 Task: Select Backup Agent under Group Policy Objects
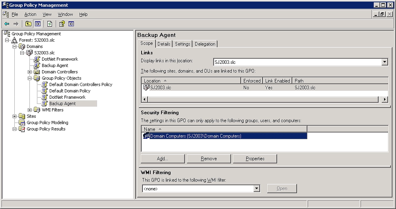pyautogui.click(x=62, y=104)
